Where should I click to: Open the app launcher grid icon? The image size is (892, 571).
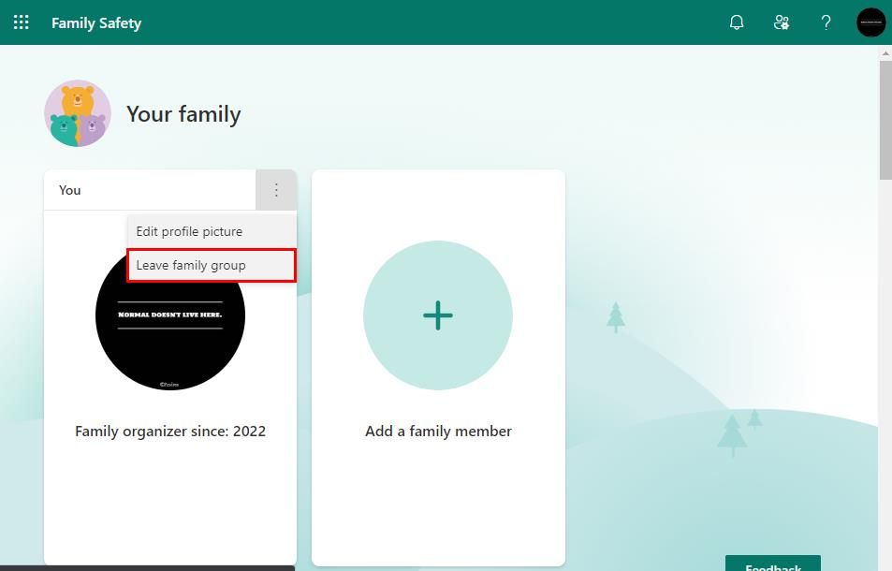click(21, 22)
